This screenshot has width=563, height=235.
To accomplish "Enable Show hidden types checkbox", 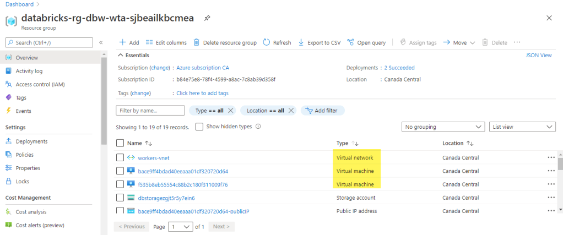I will point(199,127).
